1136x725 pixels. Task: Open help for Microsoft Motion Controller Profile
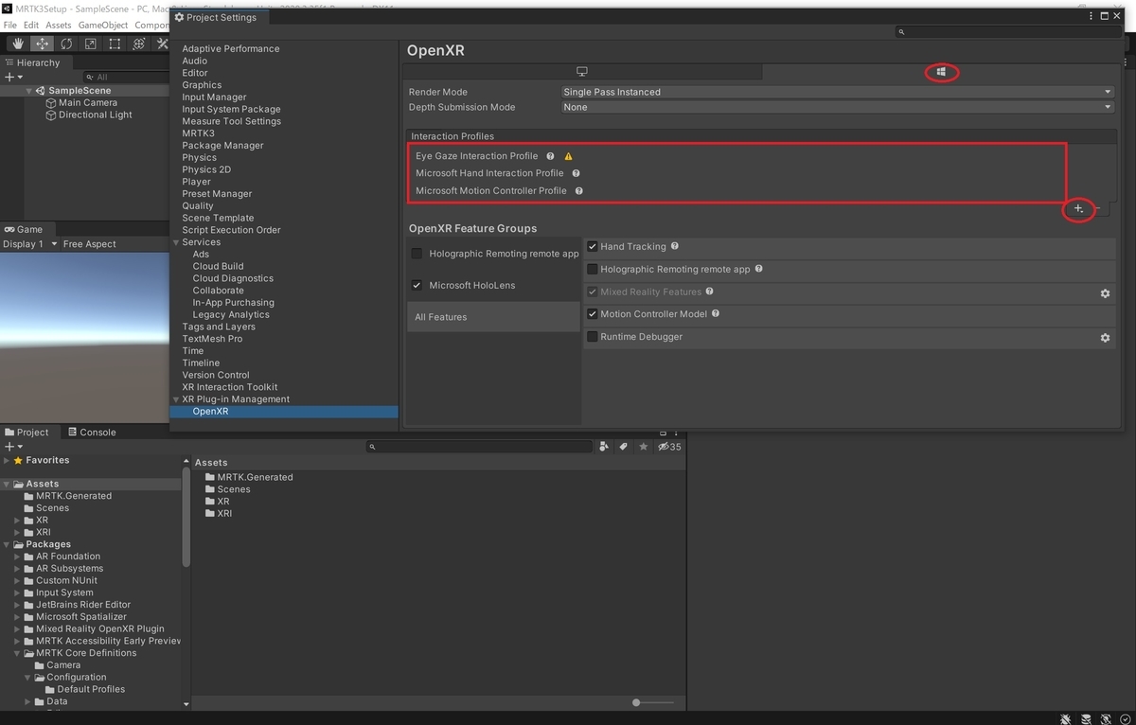[x=578, y=190]
